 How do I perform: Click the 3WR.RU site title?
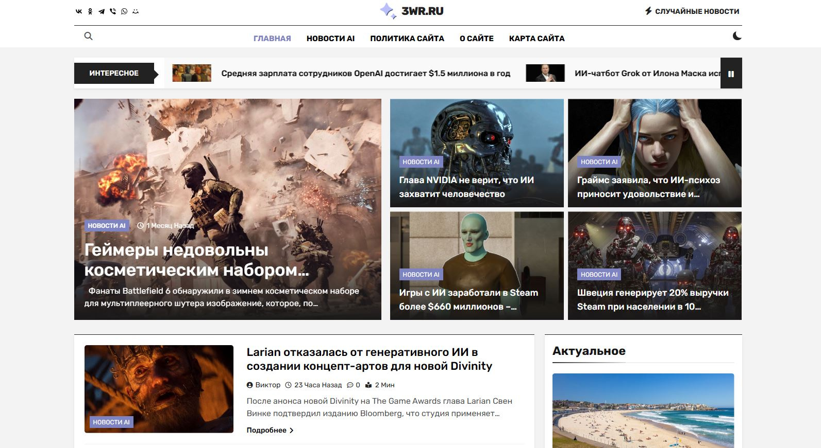pyautogui.click(x=423, y=11)
